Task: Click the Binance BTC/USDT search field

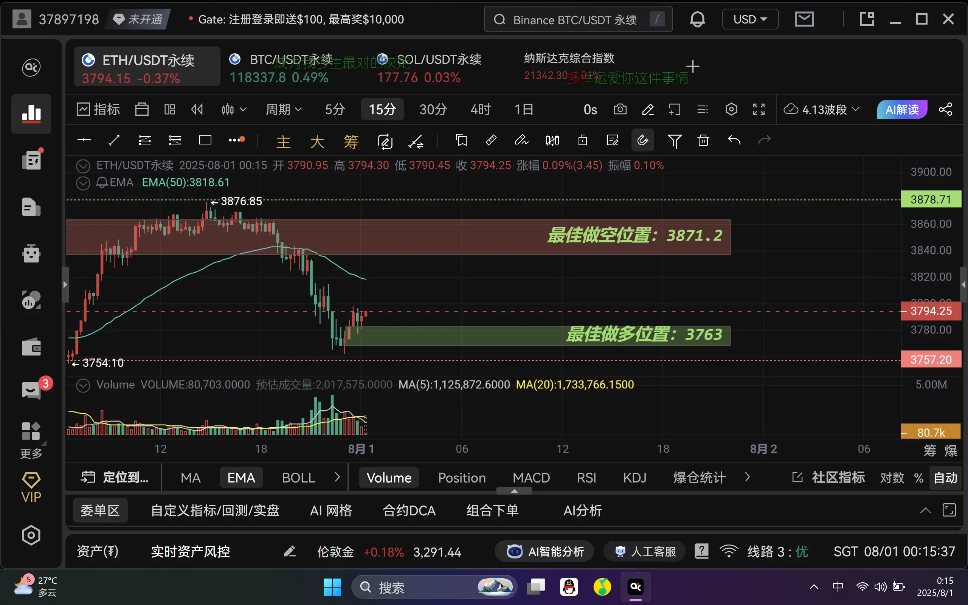Action: (578, 19)
